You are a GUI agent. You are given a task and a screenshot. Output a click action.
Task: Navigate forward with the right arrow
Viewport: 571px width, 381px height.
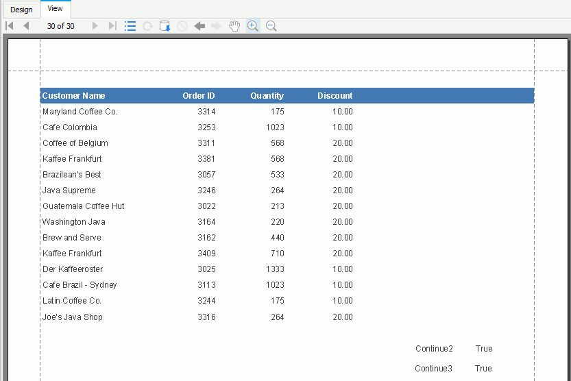217,26
